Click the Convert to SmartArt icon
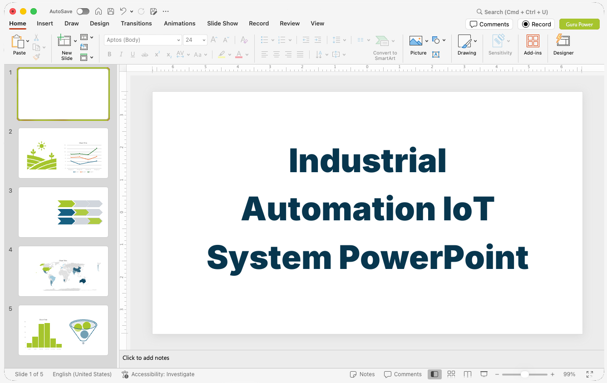 click(x=382, y=41)
